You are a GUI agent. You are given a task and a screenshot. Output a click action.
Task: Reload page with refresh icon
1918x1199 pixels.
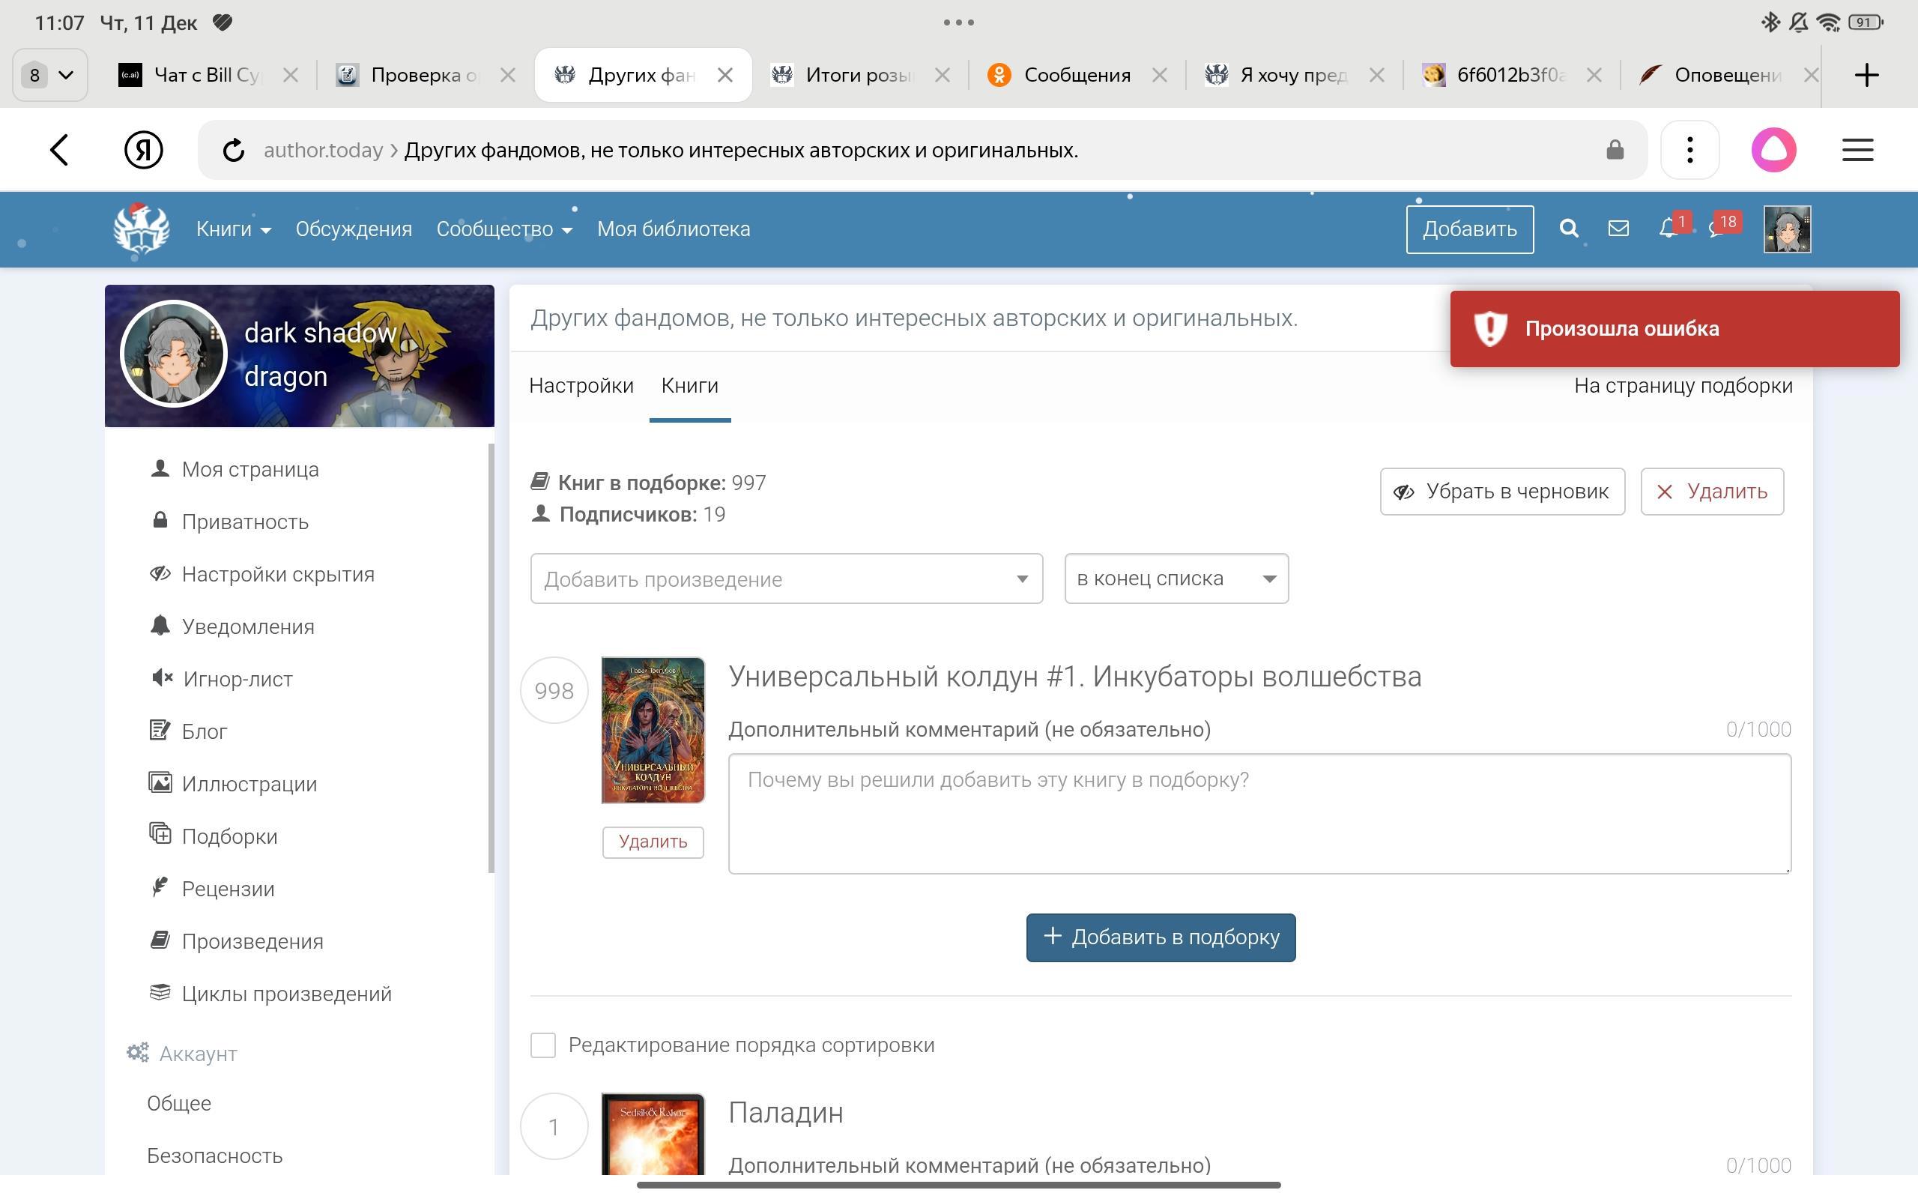pos(233,150)
